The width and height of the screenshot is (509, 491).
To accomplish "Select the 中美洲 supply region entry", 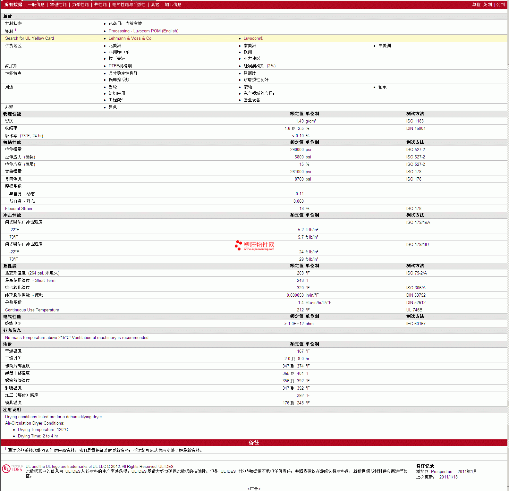I will [385, 46].
